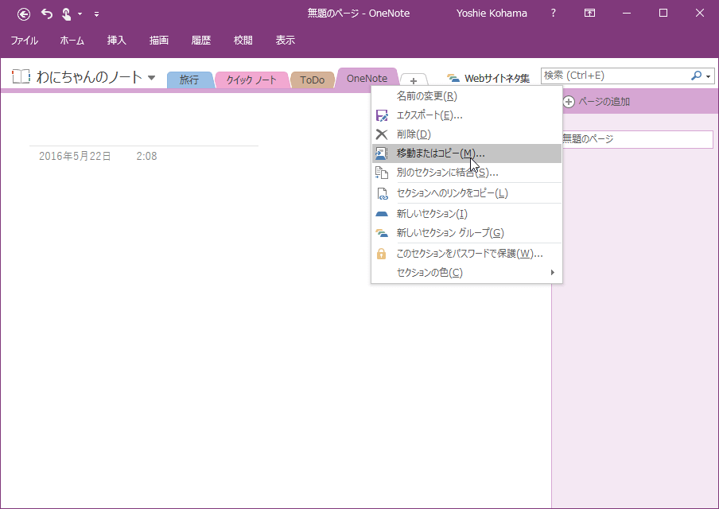Open the クイック ノート section tab
The width and height of the screenshot is (719, 509).
252,80
